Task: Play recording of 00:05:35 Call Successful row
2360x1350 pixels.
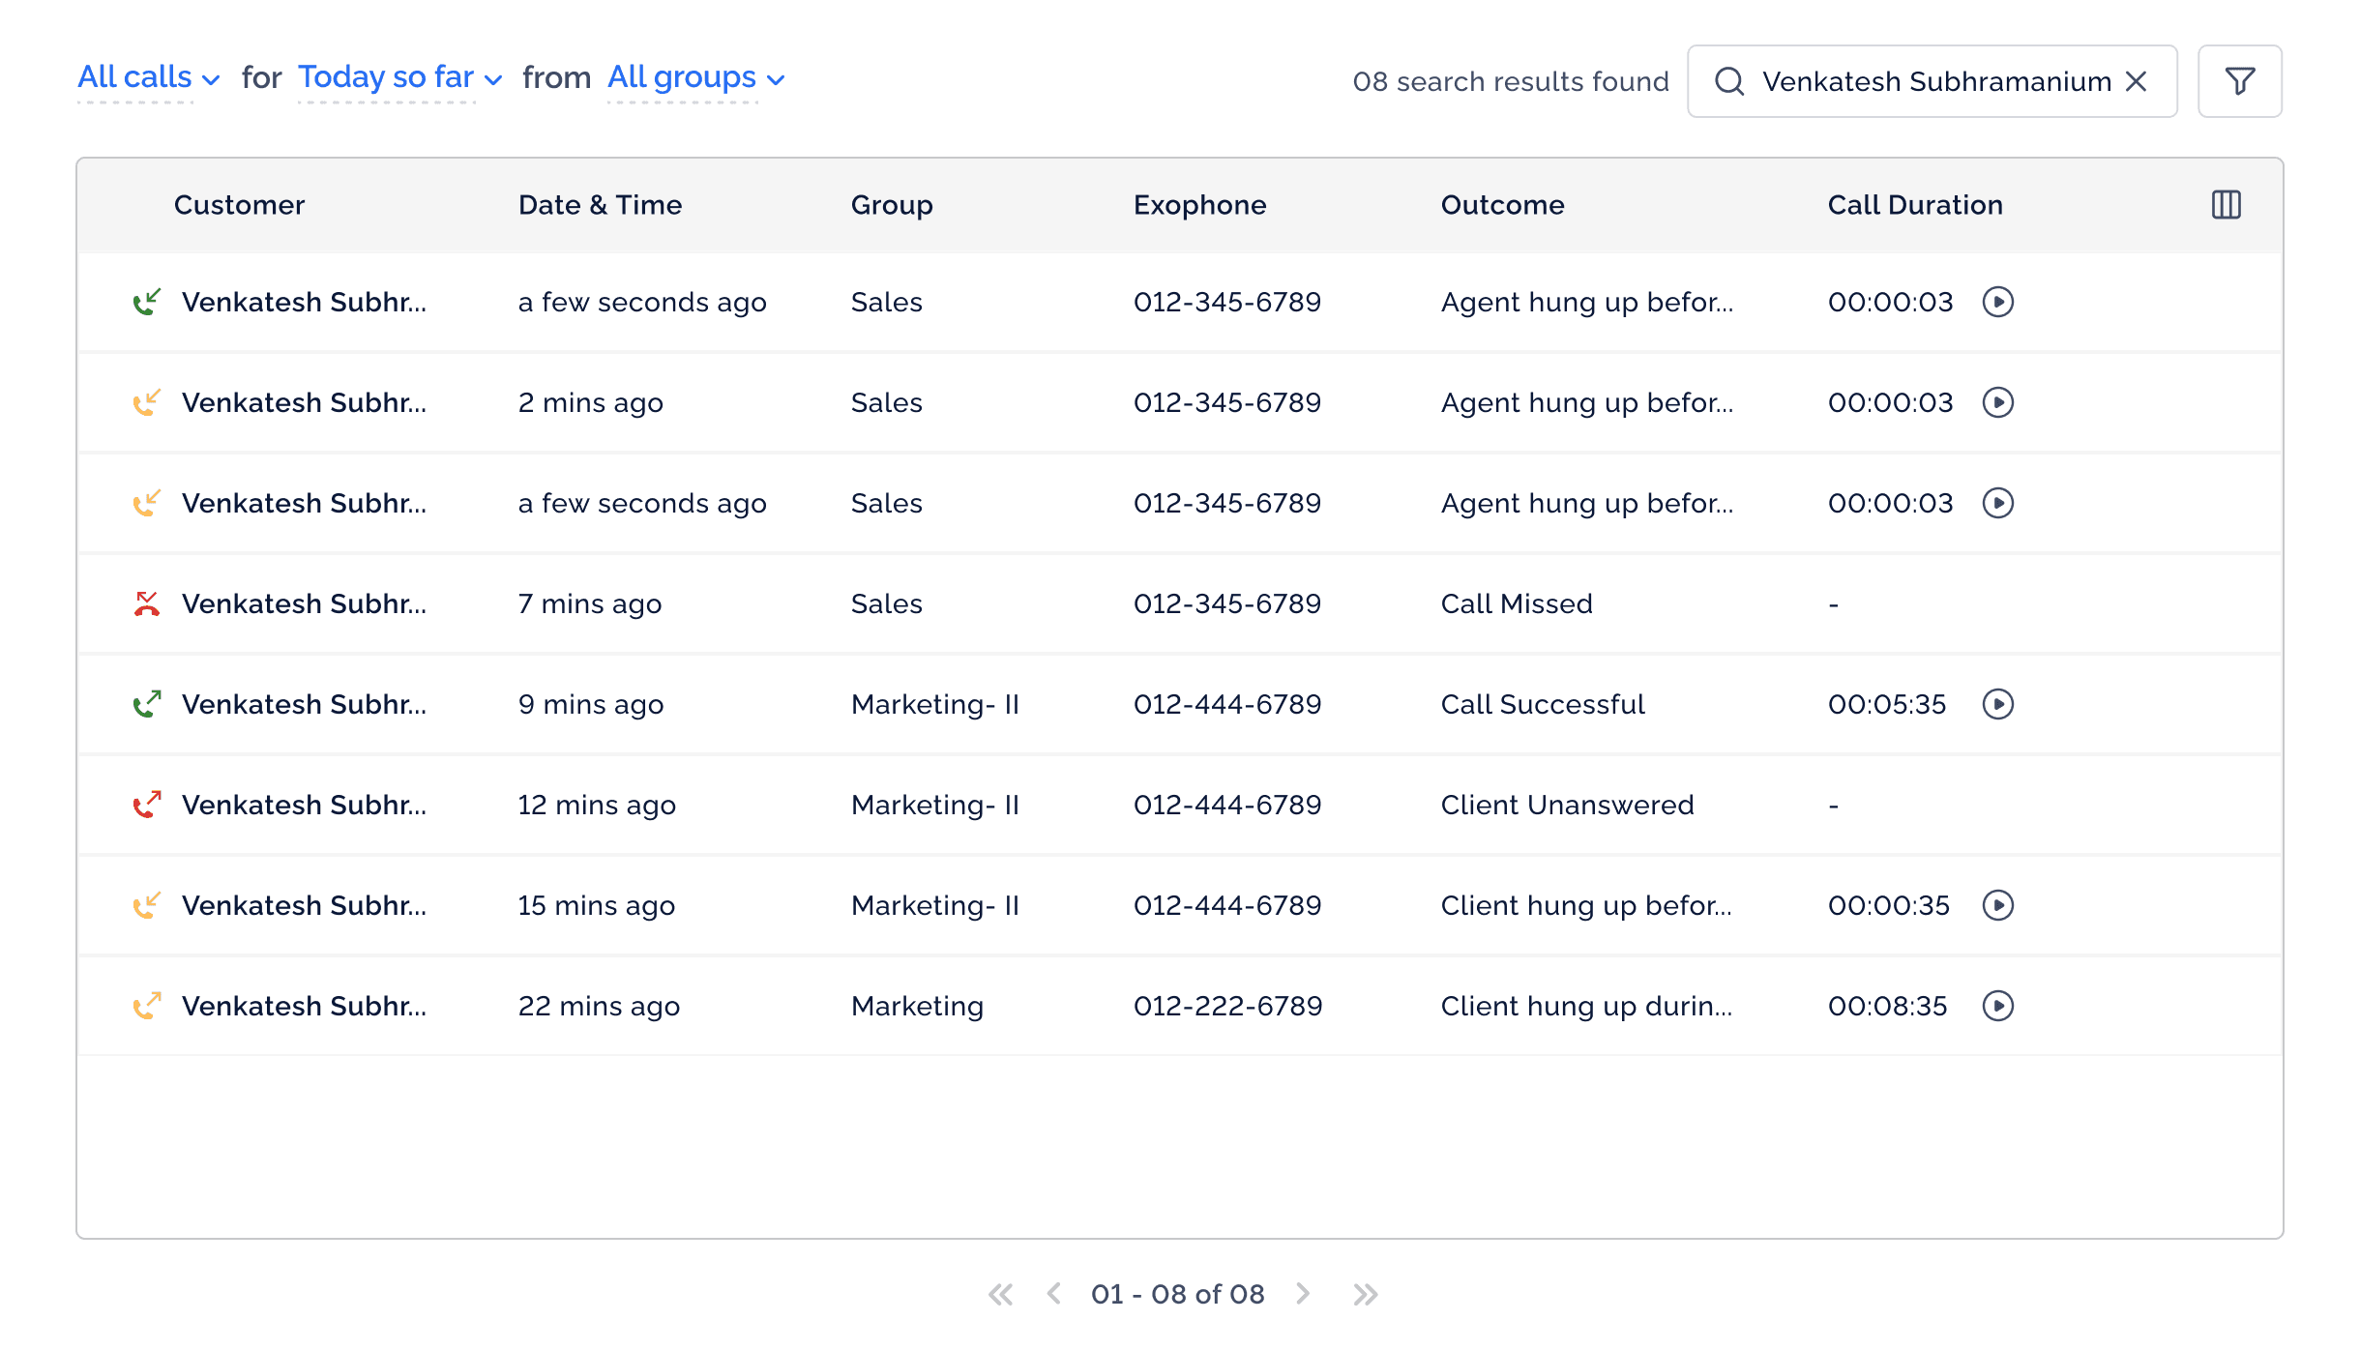Action: [1997, 704]
